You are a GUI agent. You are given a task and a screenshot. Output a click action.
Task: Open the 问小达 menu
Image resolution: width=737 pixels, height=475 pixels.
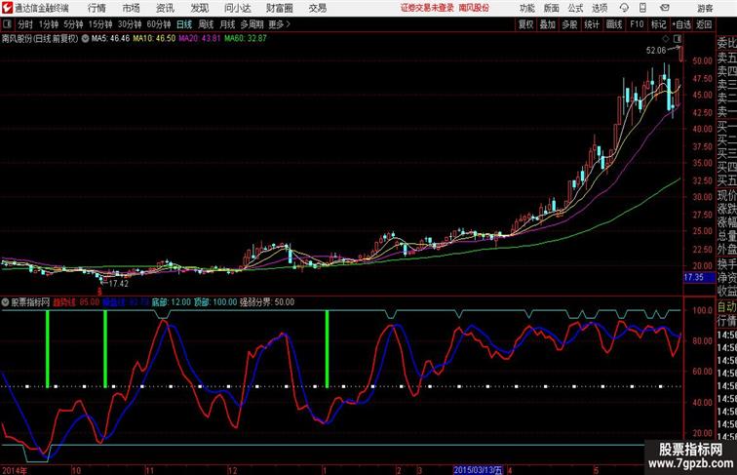point(237,8)
